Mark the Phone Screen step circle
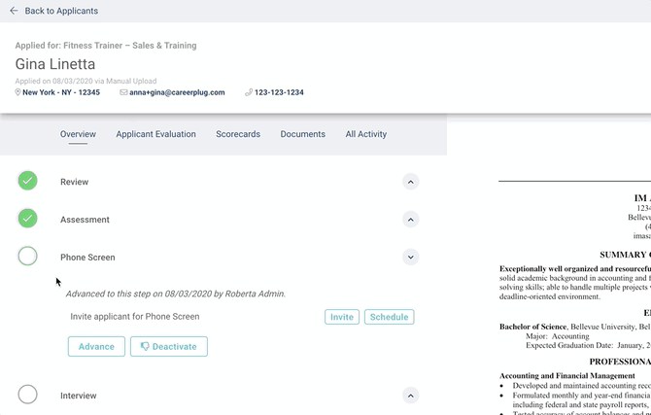The width and height of the screenshot is (651, 415). [x=27, y=257]
